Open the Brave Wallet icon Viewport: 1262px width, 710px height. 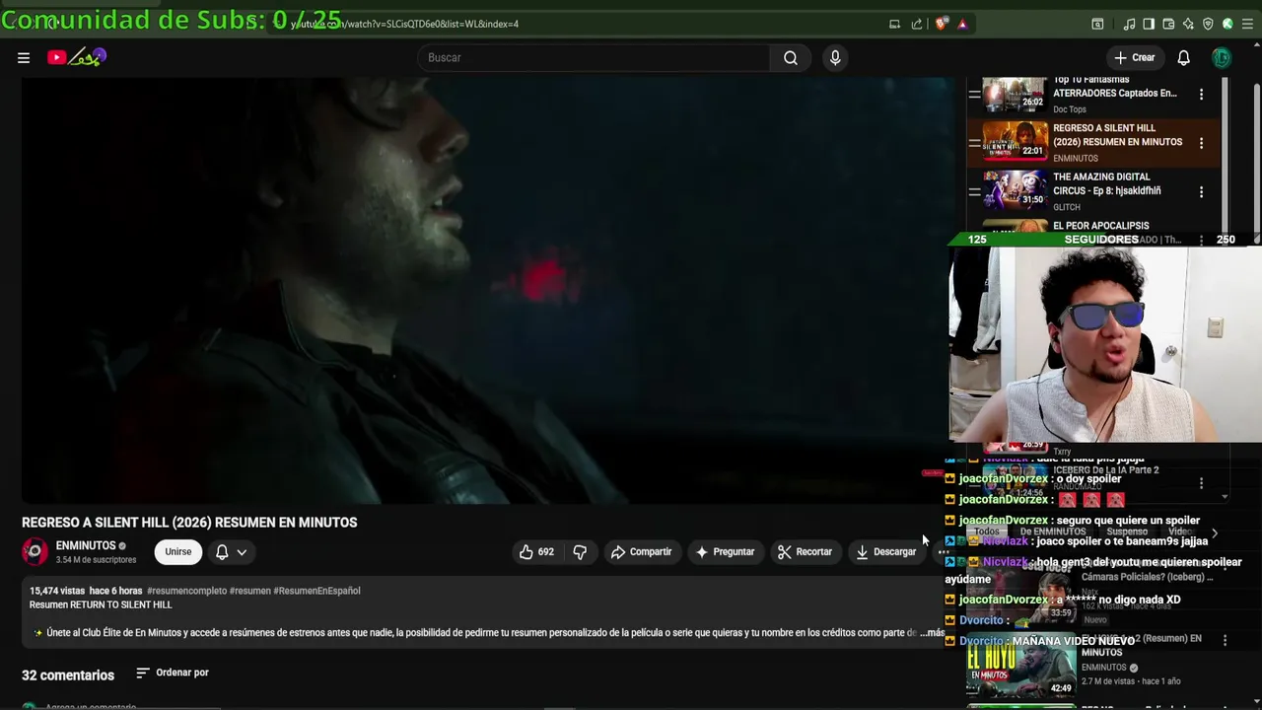coord(1168,24)
